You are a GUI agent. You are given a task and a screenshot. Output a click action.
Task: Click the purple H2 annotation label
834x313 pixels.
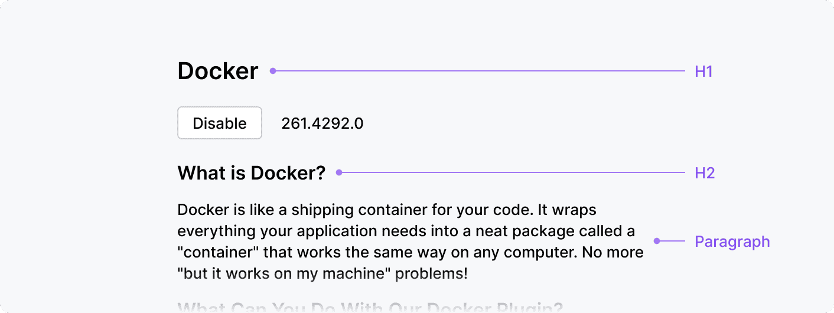(705, 174)
